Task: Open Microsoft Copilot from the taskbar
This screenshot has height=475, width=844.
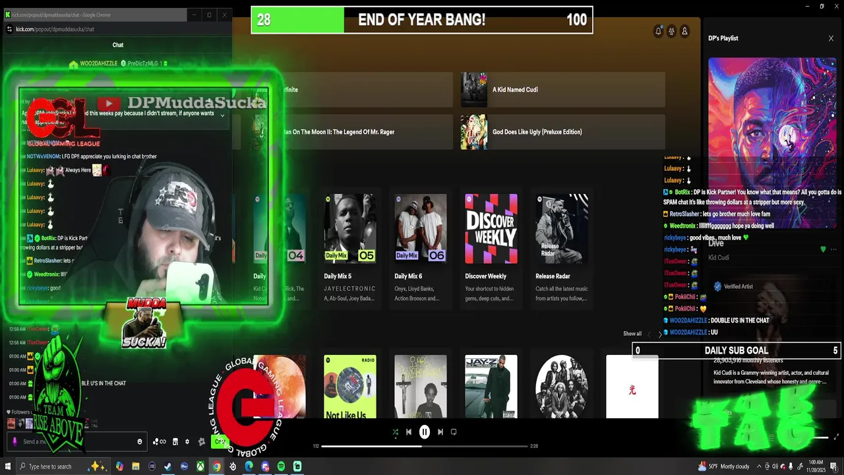Action: [119, 466]
